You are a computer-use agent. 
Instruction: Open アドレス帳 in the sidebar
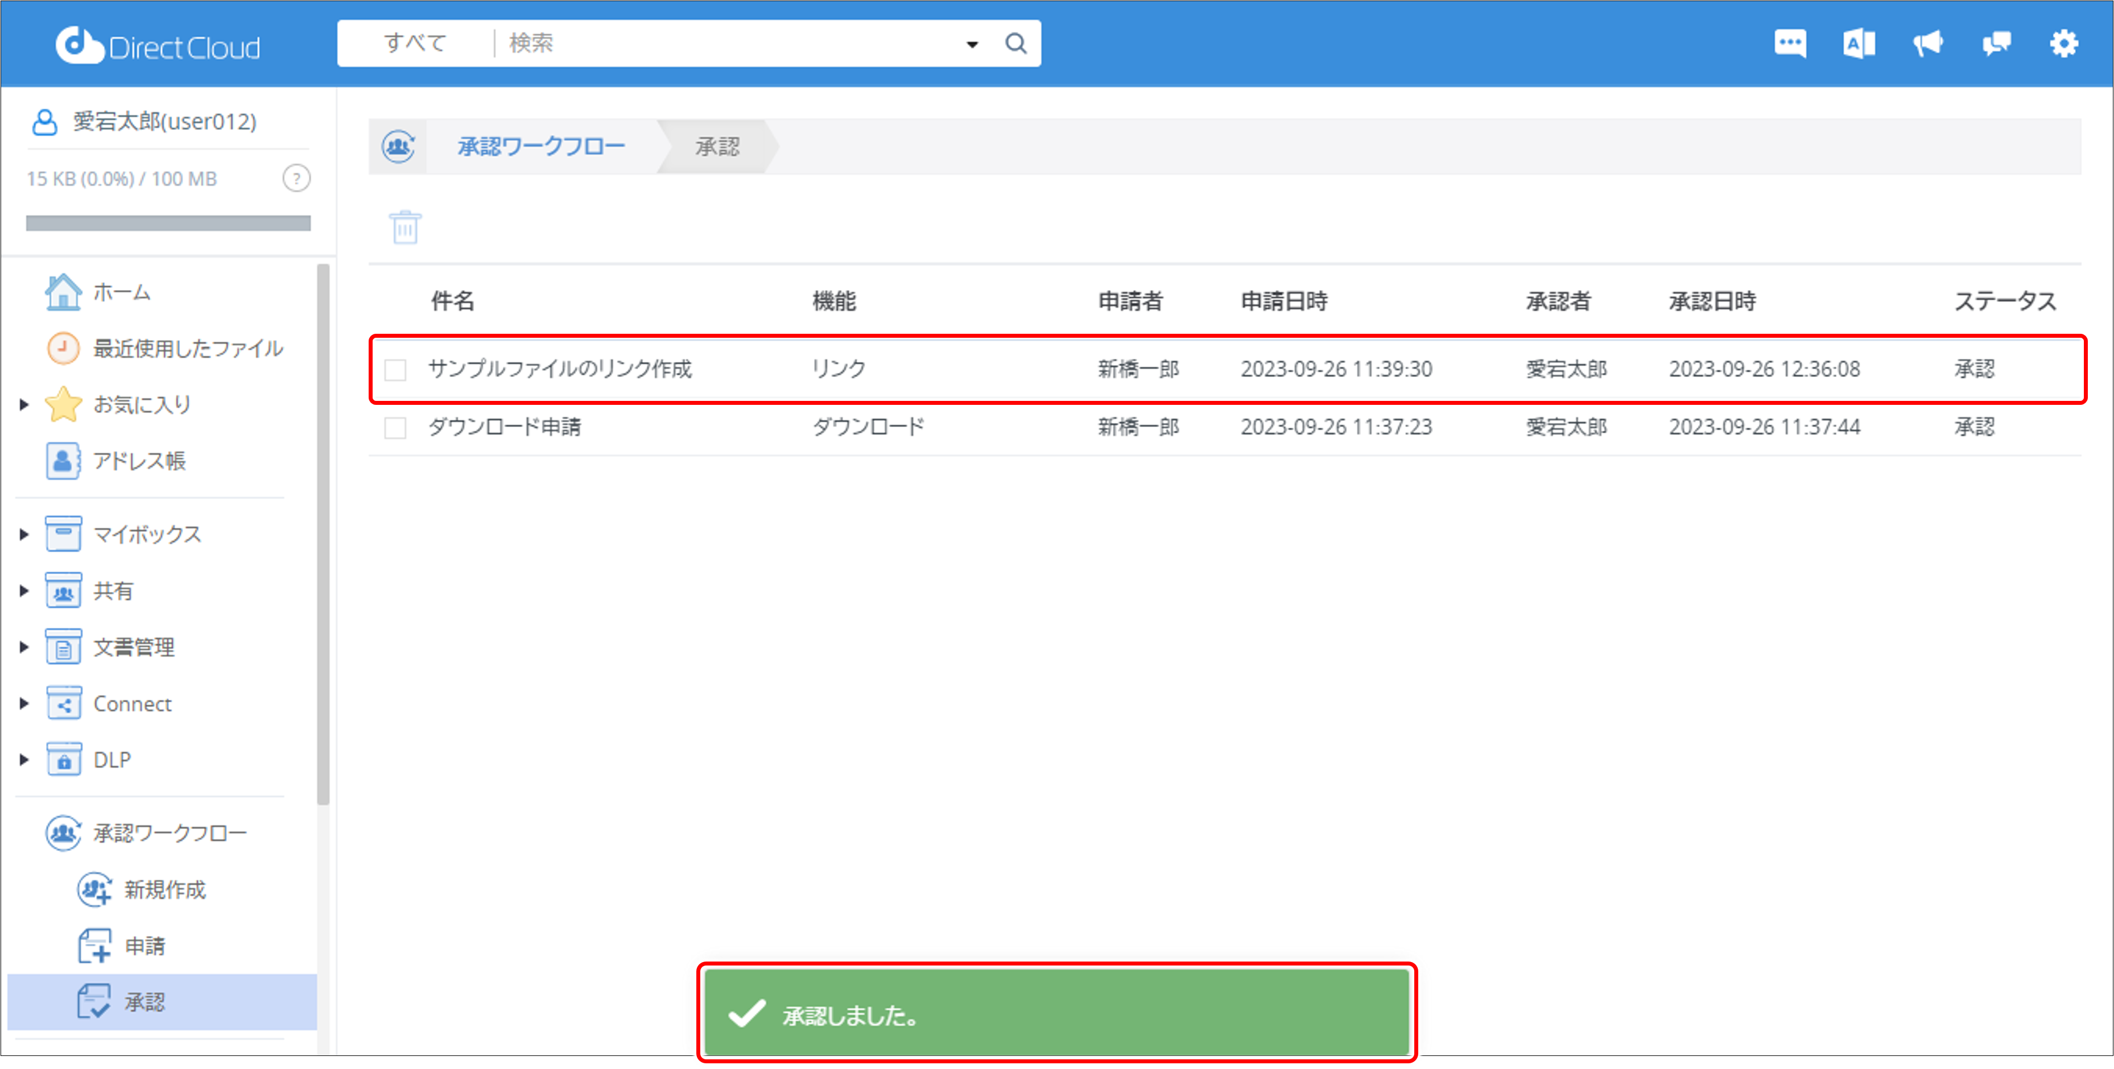coord(115,461)
